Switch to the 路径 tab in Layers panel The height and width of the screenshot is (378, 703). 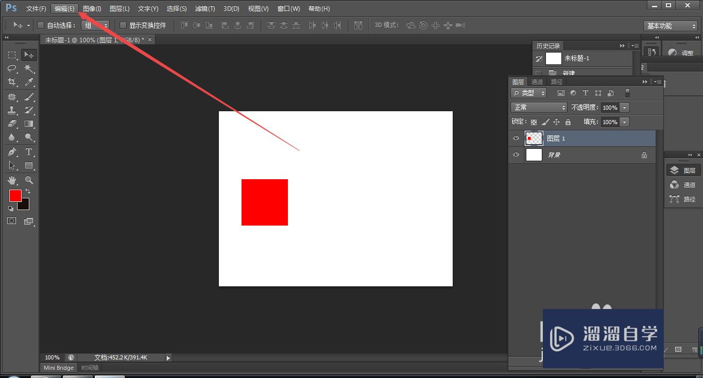pyautogui.click(x=557, y=82)
